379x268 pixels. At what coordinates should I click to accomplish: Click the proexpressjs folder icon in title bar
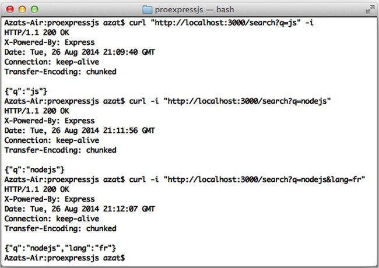pyautogui.click(x=147, y=10)
